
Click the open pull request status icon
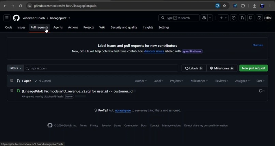pos(18,91)
